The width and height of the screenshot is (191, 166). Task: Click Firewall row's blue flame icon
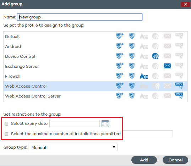click(144, 76)
